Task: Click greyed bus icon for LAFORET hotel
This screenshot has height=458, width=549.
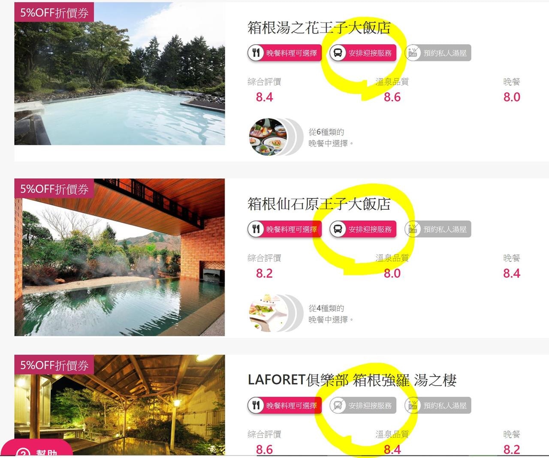Action: (x=338, y=405)
